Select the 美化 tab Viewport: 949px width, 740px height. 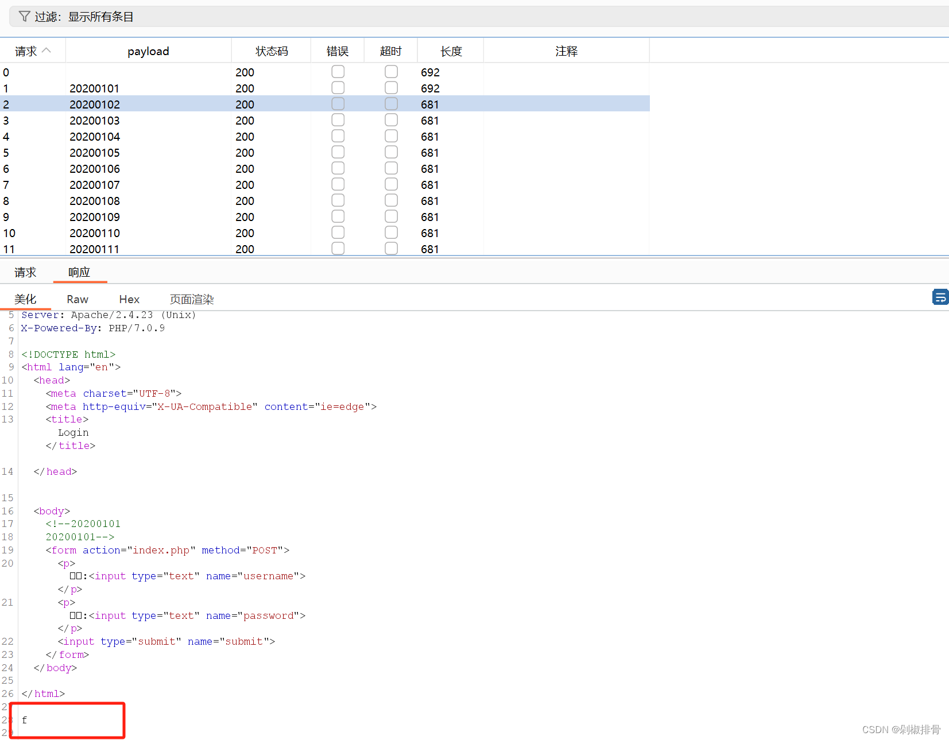tap(26, 299)
